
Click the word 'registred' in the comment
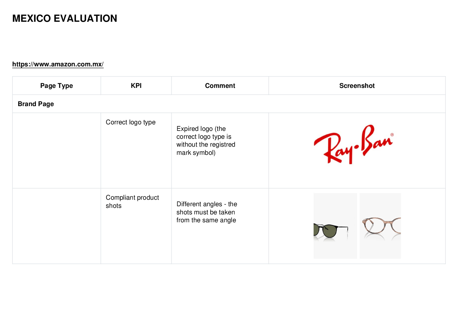point(223,144)
